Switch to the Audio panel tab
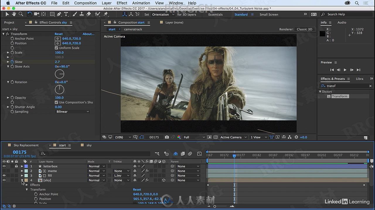 click(x=342, y=22)
